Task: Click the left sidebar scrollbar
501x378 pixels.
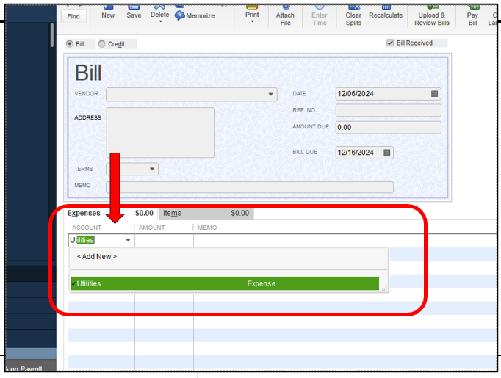Action: (51, 35)
